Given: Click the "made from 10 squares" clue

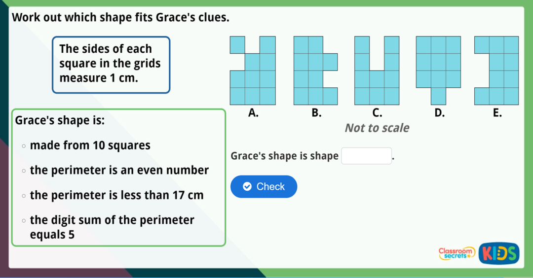Looking at the screenshot, I should click(90, 145).
